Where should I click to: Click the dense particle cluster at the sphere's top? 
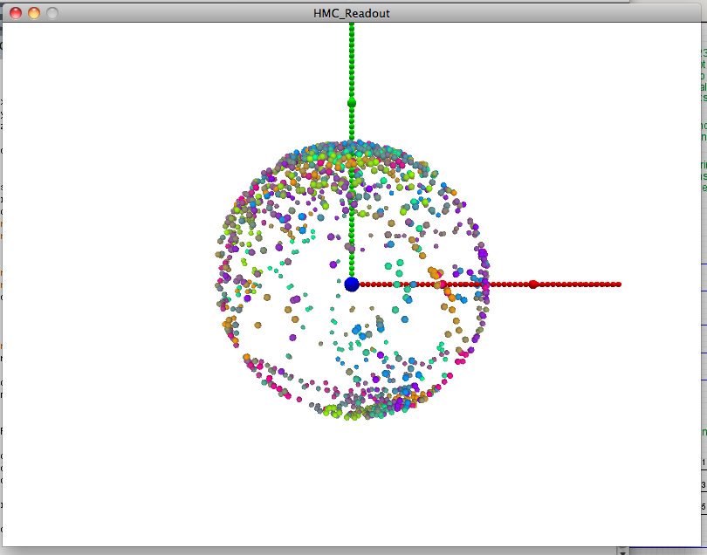tap(352, 150)
